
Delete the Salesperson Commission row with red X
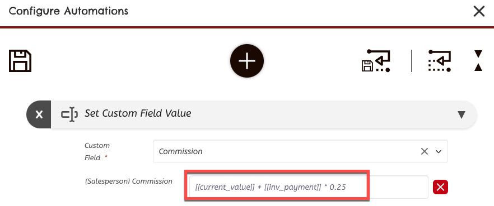coord(440,187)
